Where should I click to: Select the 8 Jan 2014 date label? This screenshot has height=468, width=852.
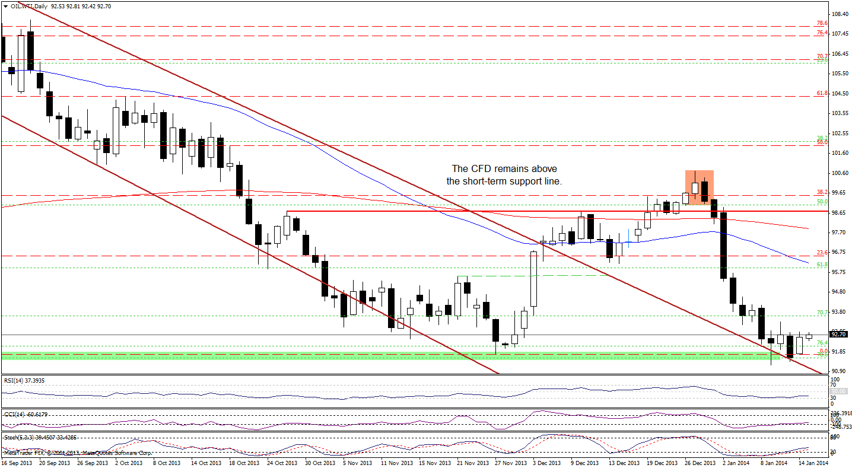(774, 462)
